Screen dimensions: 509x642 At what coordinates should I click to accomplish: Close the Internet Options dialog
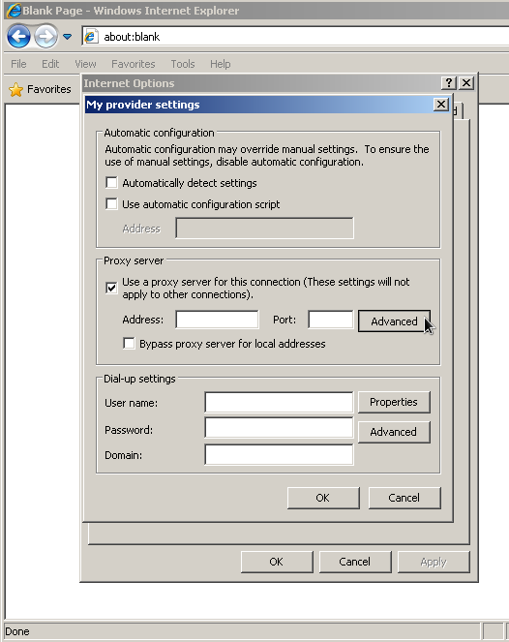[x=466, y=83]
